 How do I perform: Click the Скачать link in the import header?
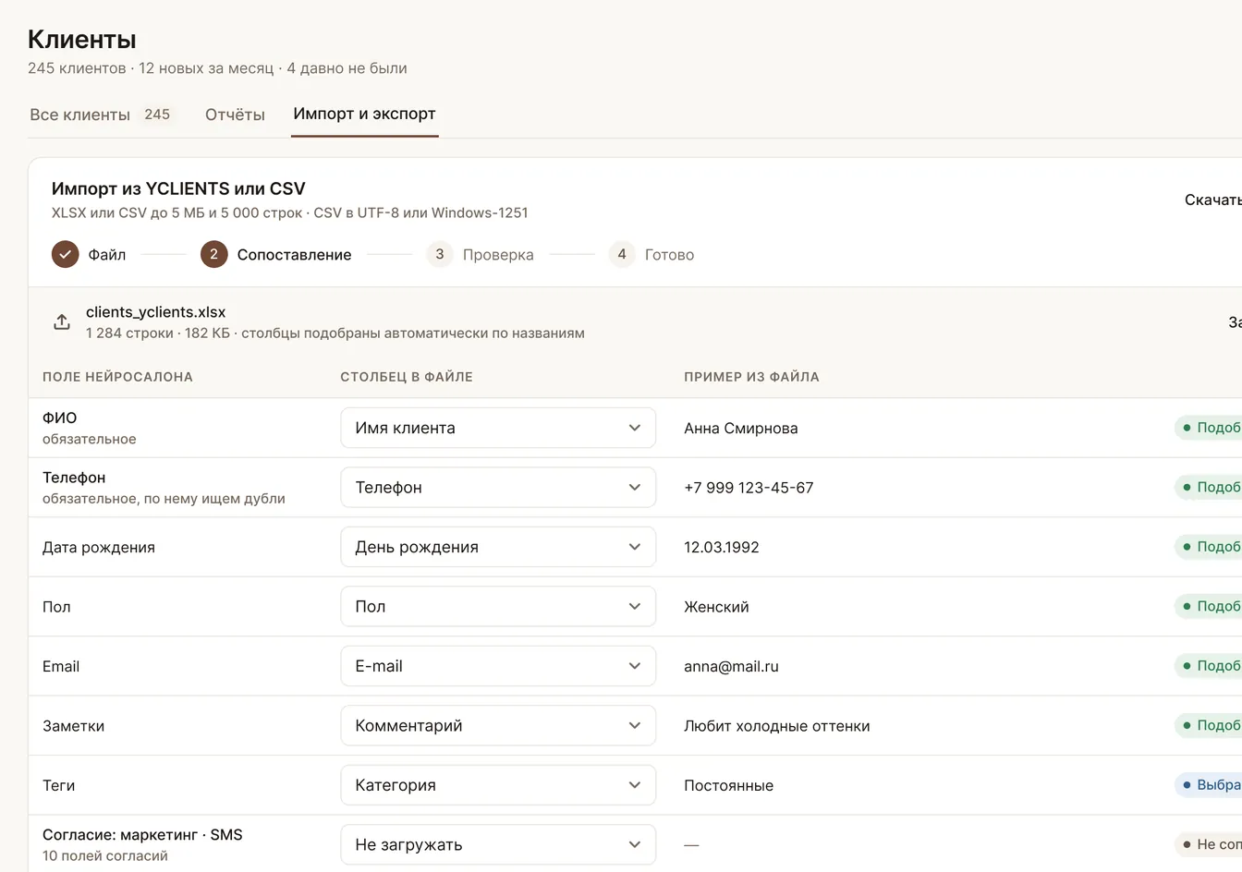(1212, 200)
